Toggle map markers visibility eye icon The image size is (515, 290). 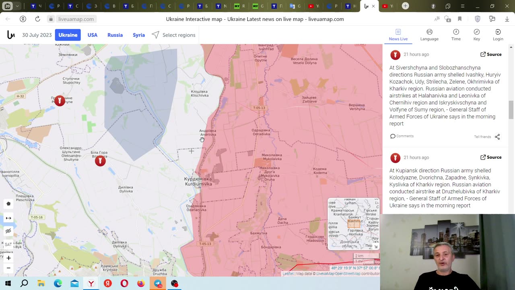[x=8, y=231]
